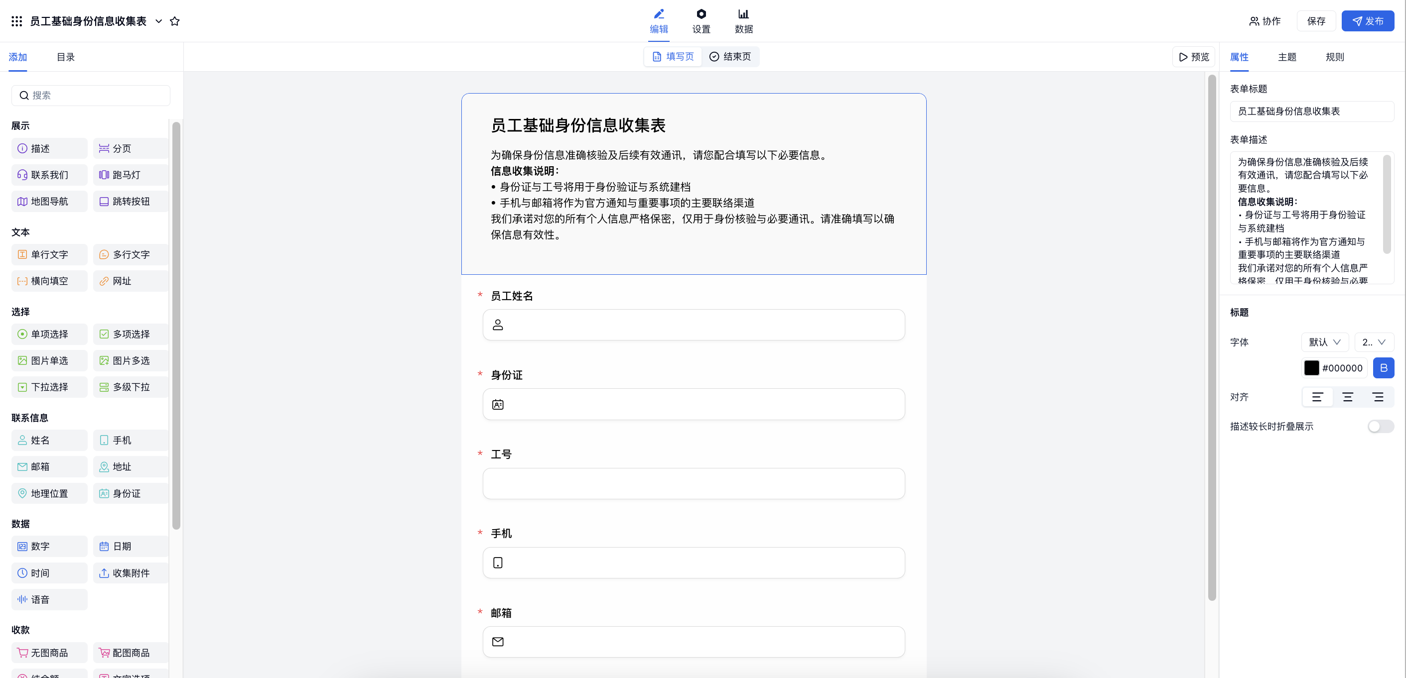The width and height of the screenshot is (1406, 678).
Task: Align title to the right
Action: 1378,397
